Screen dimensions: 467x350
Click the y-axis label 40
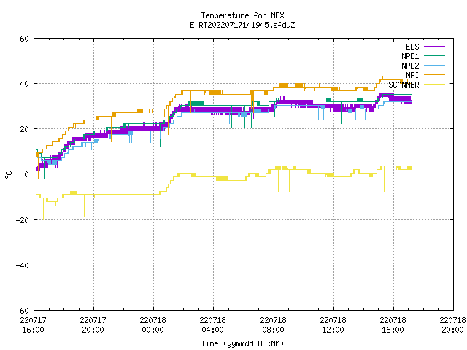(x=24, y=84)
